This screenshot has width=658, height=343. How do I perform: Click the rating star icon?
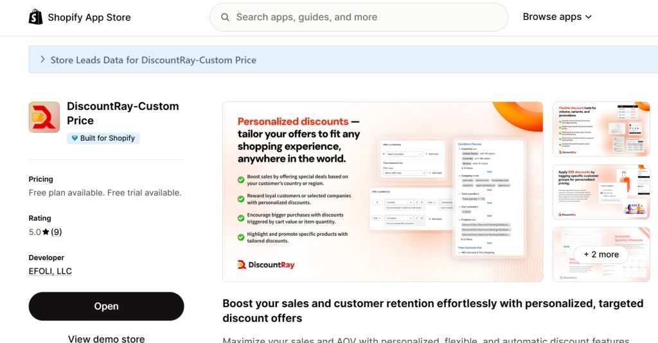[x=46, y=232]
